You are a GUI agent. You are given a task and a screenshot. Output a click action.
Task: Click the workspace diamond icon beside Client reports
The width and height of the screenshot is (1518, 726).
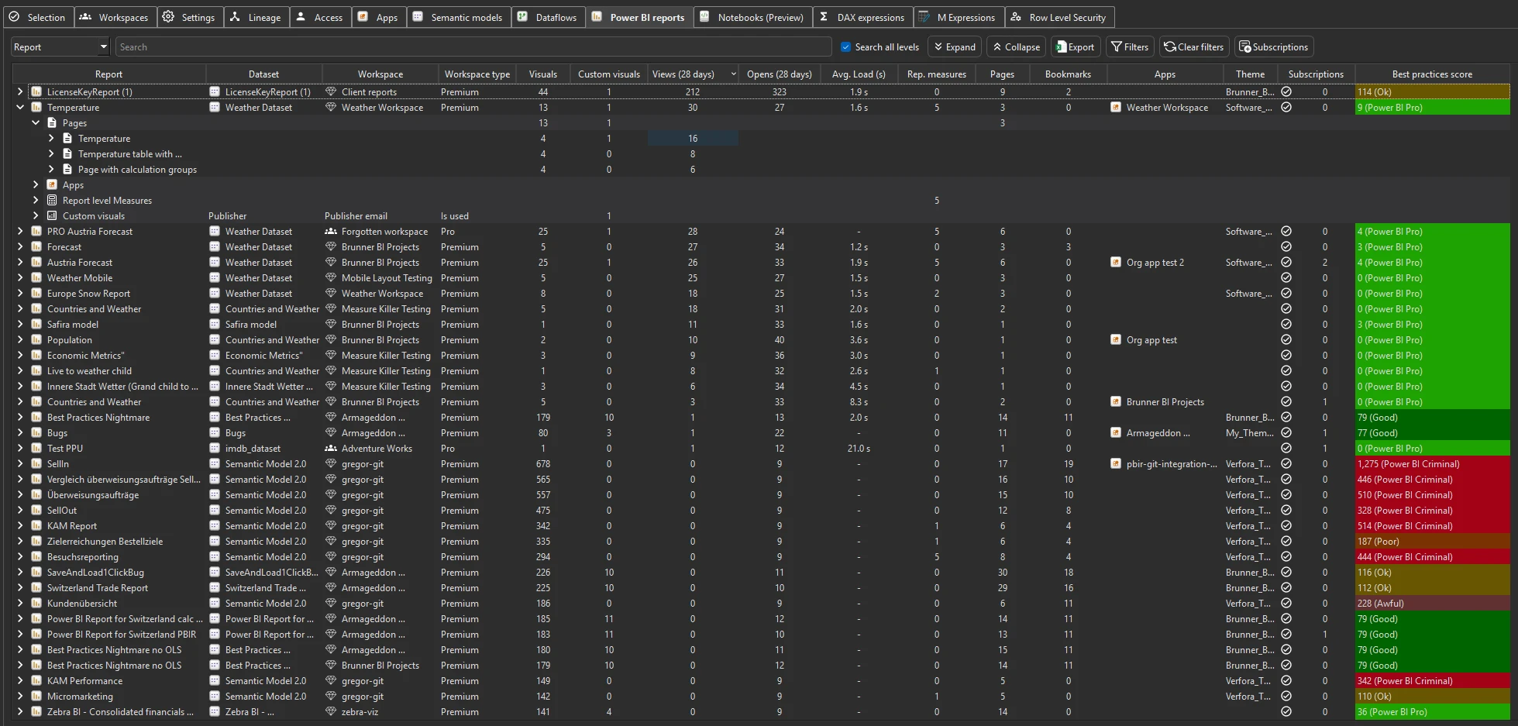[331, 91]
